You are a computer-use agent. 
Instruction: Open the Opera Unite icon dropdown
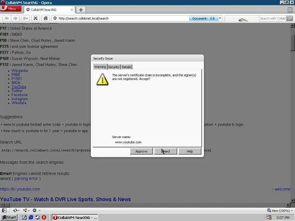pyautogui.click(x=26, y=210)
